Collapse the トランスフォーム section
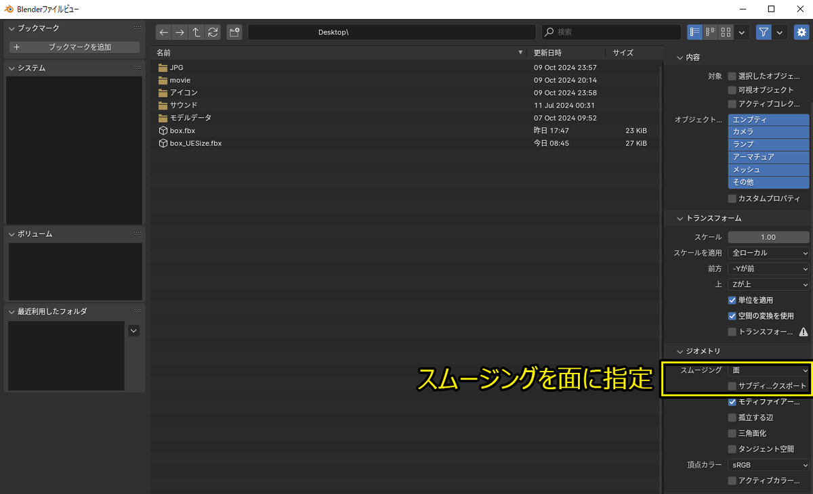 coord(680,219)
